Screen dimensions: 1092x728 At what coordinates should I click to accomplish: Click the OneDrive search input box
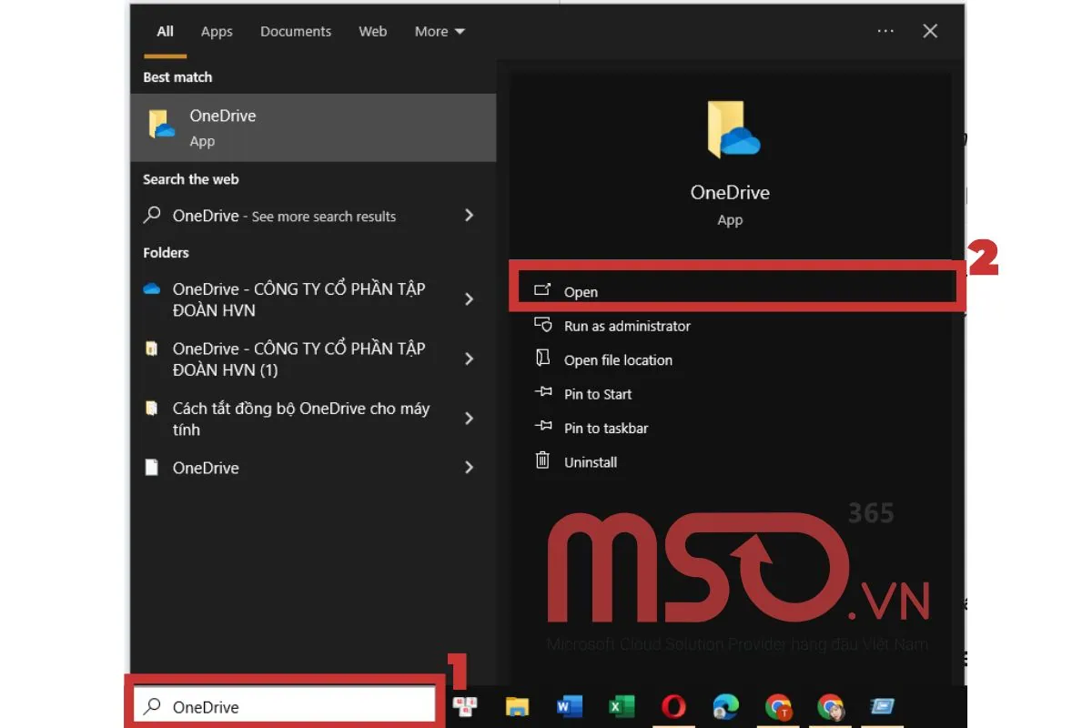pyautogui.click(x=291, y=706)
